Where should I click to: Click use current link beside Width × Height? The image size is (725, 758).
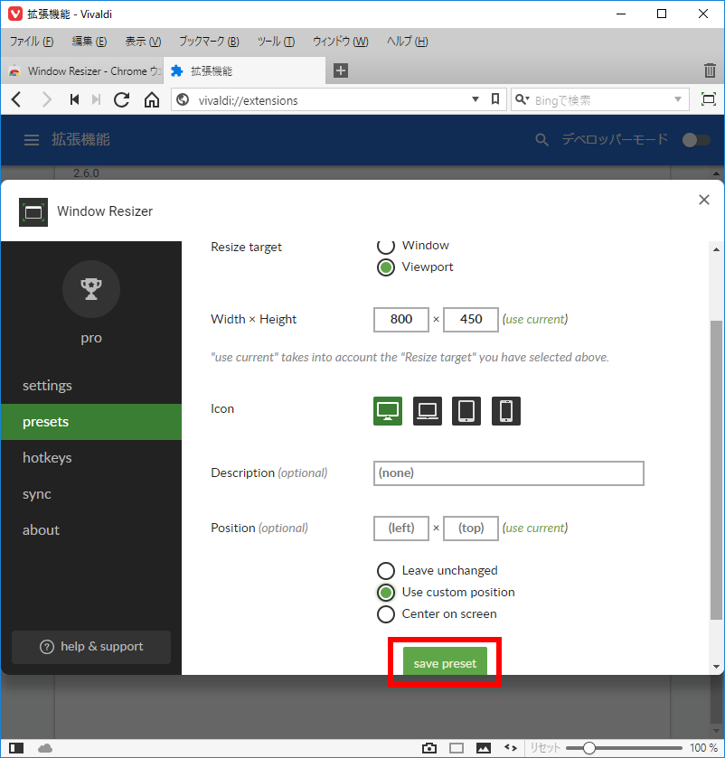click(535, 320)
